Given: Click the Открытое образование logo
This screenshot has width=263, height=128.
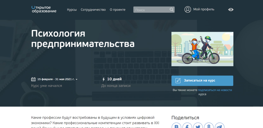Looking at the screenshot, I should pos(44,9).
